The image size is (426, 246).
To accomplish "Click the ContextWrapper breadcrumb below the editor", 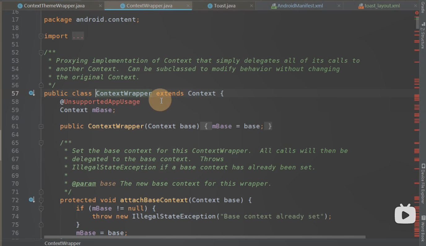I will tap(63, 243).
